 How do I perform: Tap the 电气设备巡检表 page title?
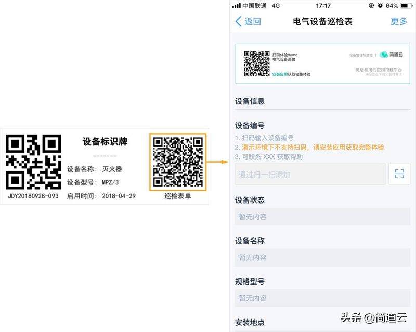(322, 21)
